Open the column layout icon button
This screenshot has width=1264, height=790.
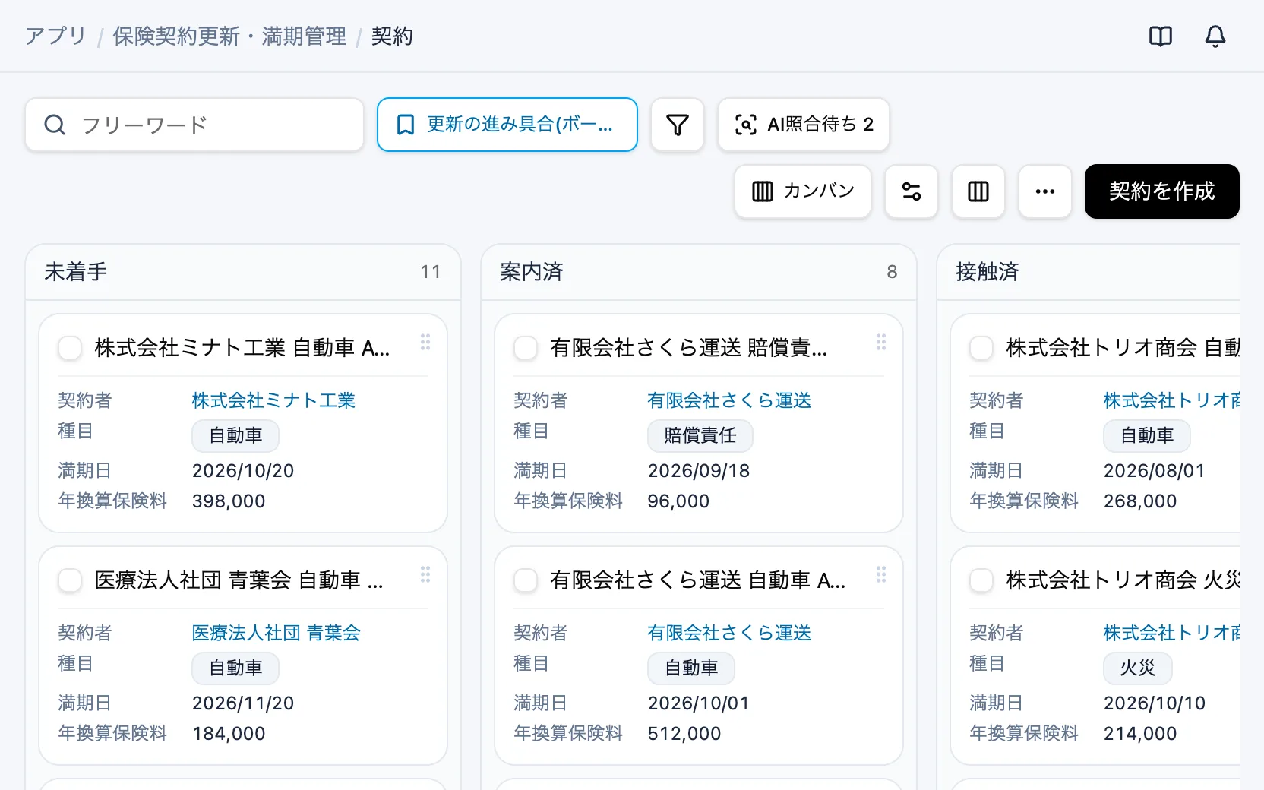coord(978,191)
